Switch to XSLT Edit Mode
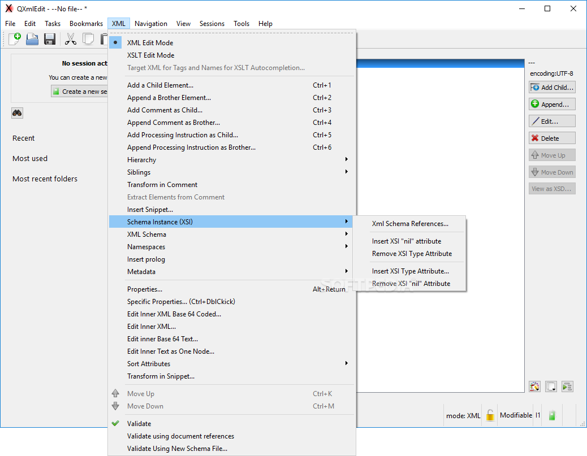 (232, 55)
